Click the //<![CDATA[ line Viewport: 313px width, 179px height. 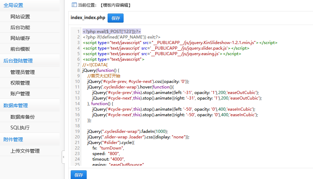tap(95, 65)
